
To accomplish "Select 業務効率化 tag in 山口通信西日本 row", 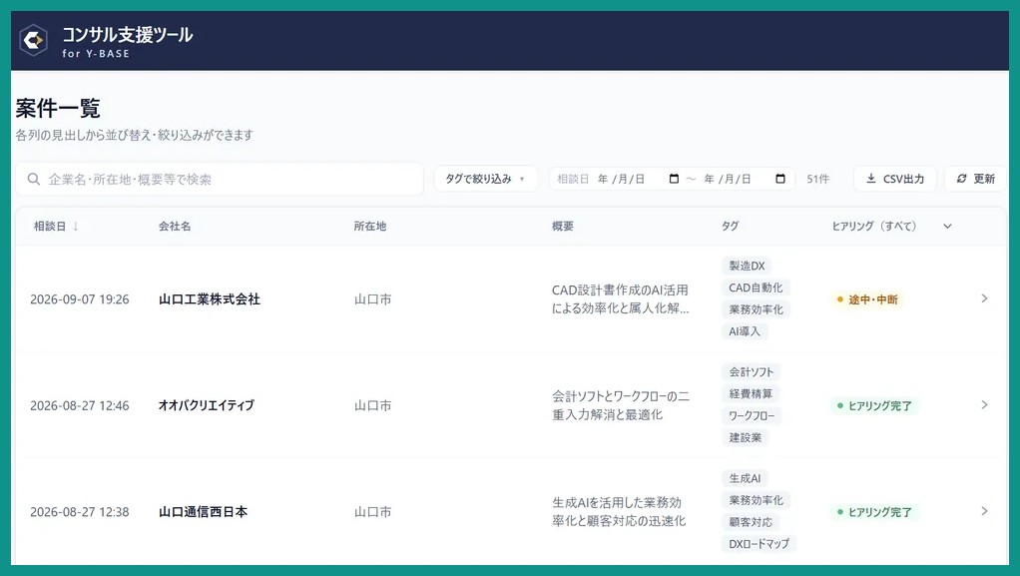I will (756, 500).
